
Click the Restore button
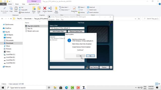pos(104,67)
